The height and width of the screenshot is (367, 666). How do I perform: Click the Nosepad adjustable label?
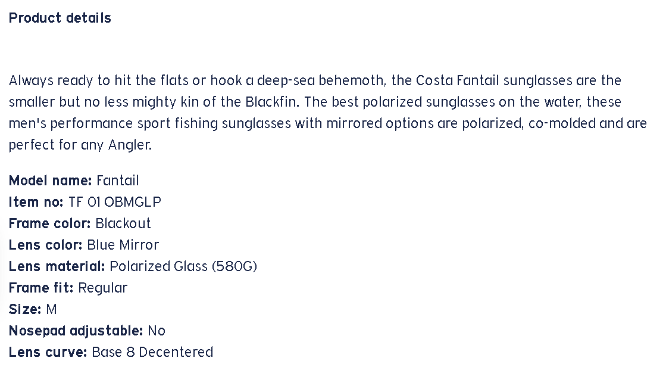76,331
